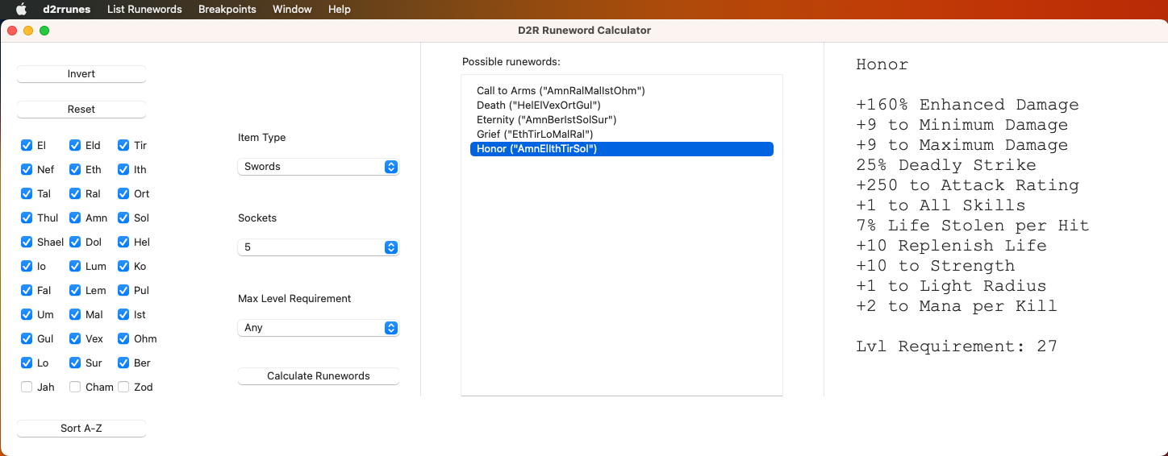The image size is (1168, 456).
Task: Untick the Lo rune checkbox
Action: (x=27, y=363)
